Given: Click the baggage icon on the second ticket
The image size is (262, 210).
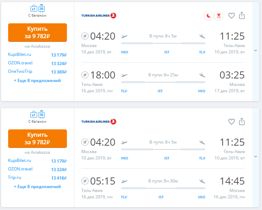Looking at the screenshot, I should click(37, 115).
